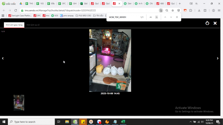Viewport: 223px width, 125px height.
Task: Show next image with right arrow
Action: 217,58
